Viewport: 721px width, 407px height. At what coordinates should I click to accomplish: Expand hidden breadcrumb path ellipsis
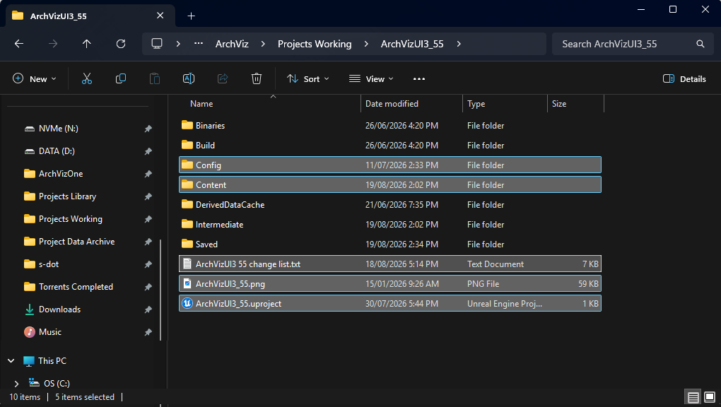(x=199, y=44)
